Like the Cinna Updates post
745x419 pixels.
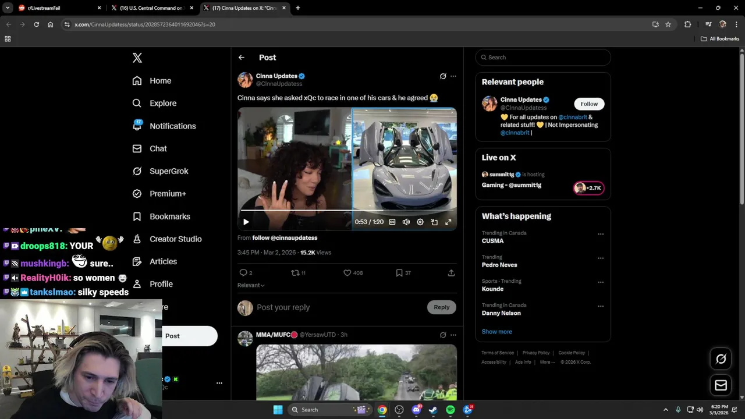point(347,273)
